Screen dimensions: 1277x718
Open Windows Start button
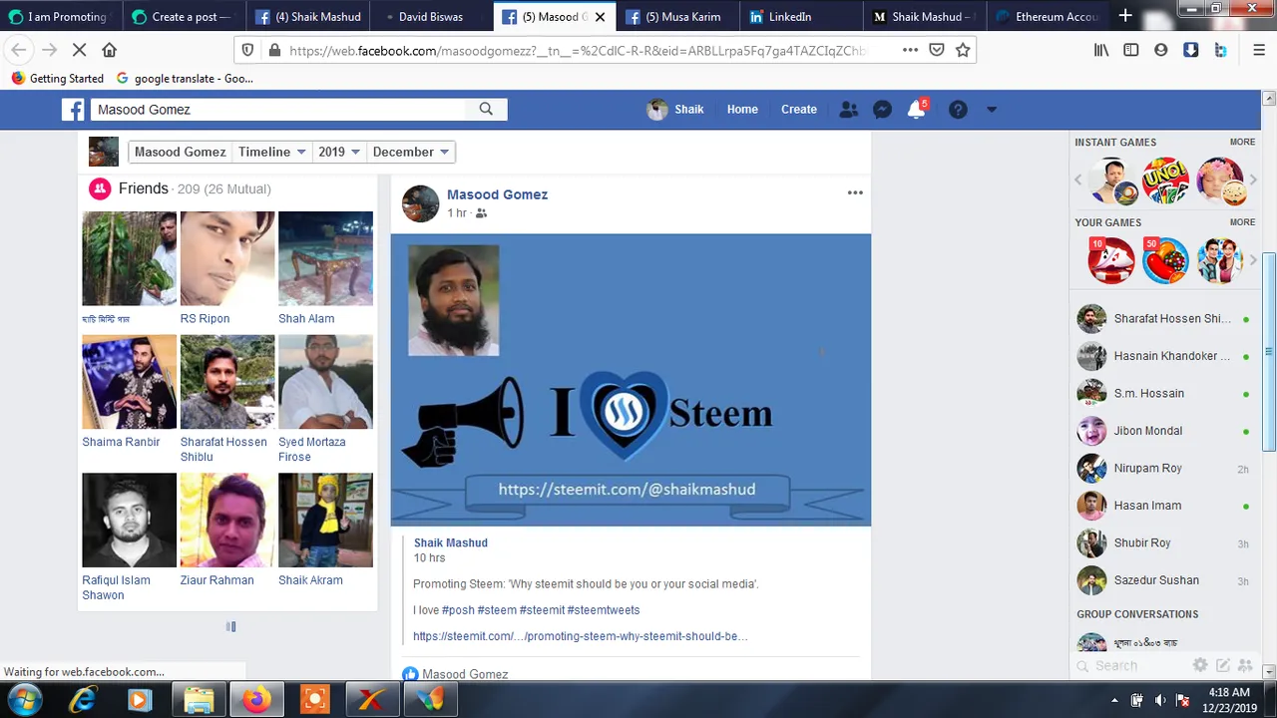coord(25,700)
